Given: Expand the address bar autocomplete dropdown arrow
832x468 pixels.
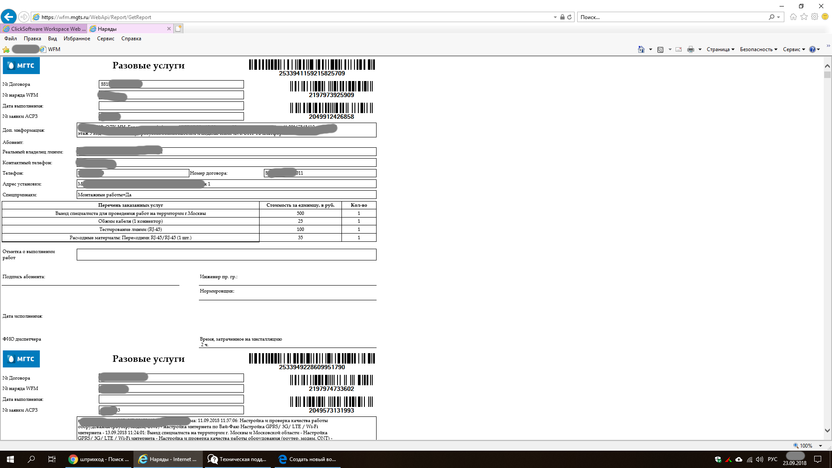Looking at the screenshot, I should 555,17.
